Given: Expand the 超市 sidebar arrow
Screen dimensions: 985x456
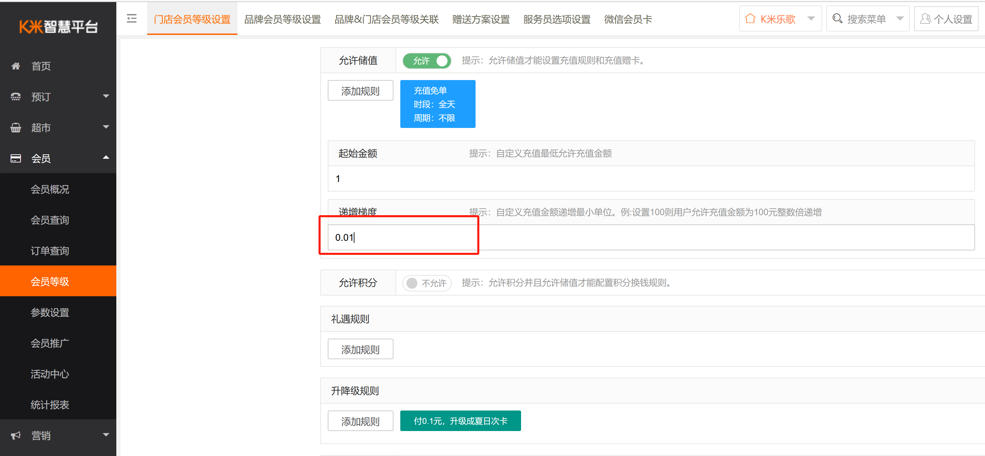Looking at the screenshot, I should tap(106, 127).
